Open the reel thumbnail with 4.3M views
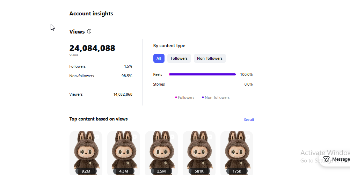The height and width of the screenshot is (175, 350). [x=124, y=153]
